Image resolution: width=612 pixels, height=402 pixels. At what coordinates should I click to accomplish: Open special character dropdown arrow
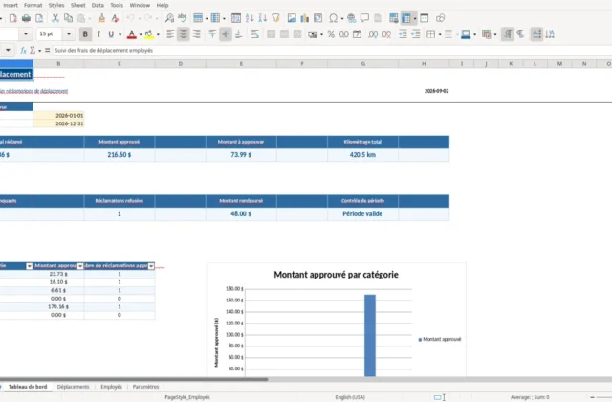[x=342, y=18]
